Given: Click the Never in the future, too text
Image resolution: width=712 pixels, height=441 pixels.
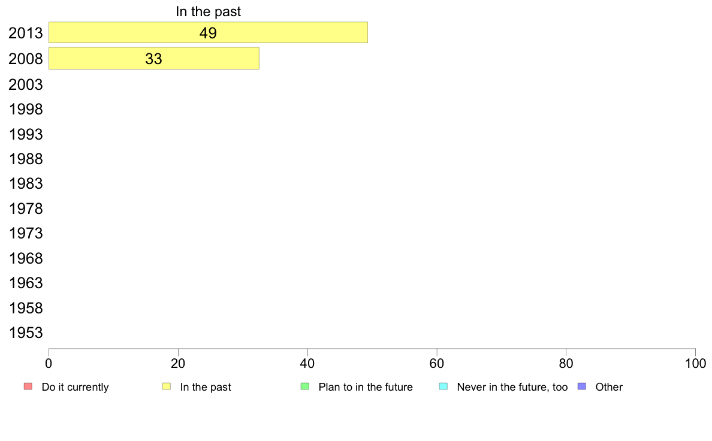Looking at the screenshot, I should (512, 387).
